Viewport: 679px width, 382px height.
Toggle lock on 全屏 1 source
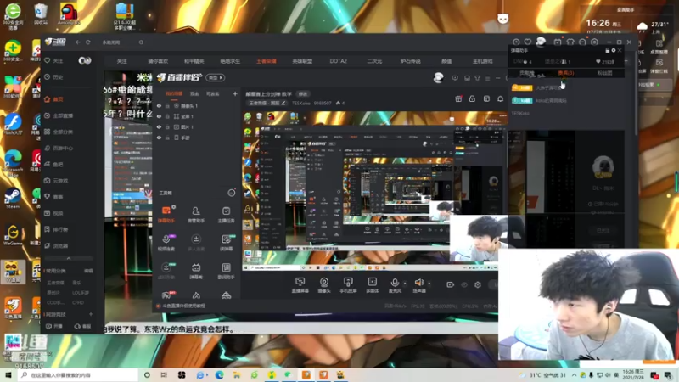[167, 116]
